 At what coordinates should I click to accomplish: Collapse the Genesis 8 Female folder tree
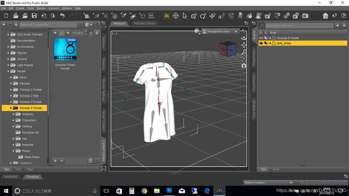11,108
